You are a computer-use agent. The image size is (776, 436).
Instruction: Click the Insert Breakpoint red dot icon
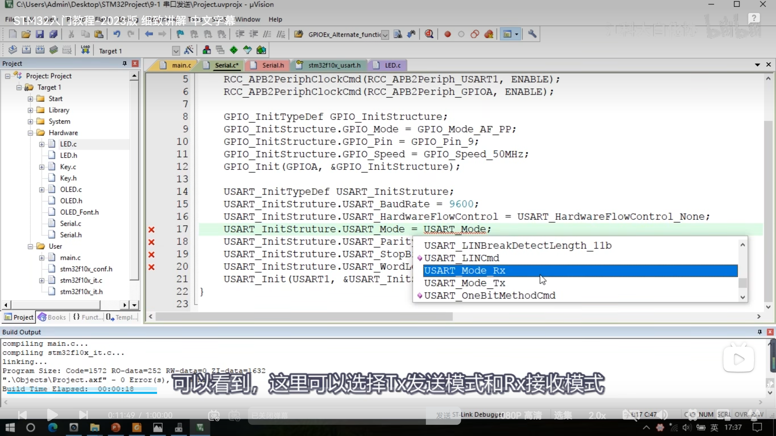pos(447,34)
